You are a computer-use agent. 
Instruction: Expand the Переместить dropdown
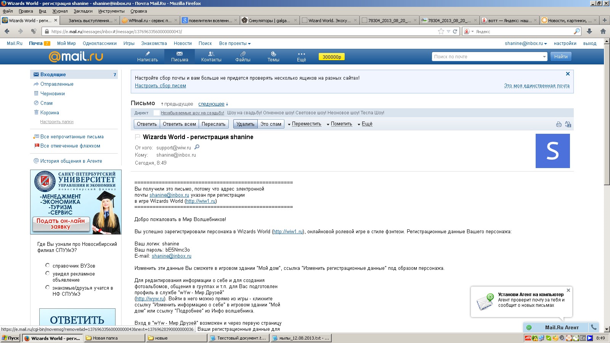click(x=305, y=124)
